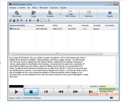
Task: Click the open-folder icon in small toolbar
Action: (10, 20)
